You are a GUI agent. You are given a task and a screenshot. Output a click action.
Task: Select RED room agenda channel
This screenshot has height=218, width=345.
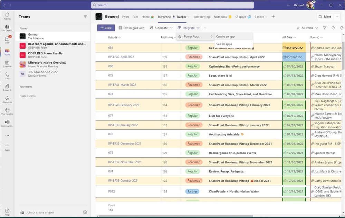tap(53, 46)
